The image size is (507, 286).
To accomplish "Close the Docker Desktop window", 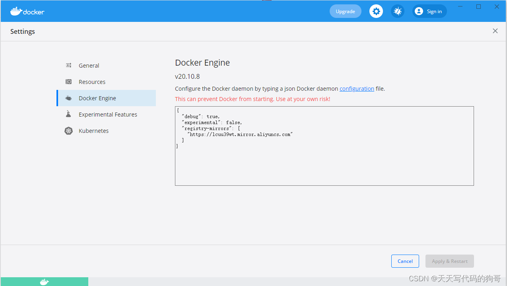I will 497,7.
